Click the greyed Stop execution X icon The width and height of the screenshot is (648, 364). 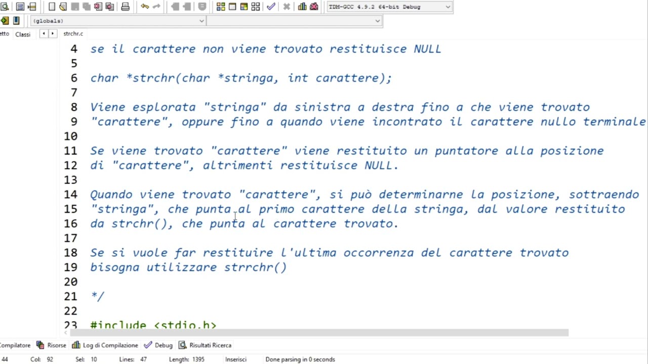[x=287, y=7]
